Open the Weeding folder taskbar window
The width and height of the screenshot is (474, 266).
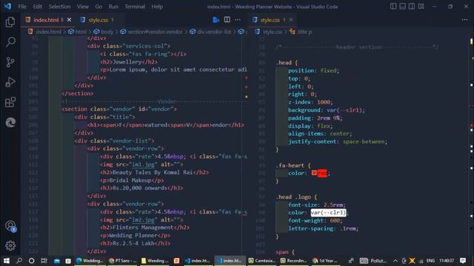(x=155, y=261)
